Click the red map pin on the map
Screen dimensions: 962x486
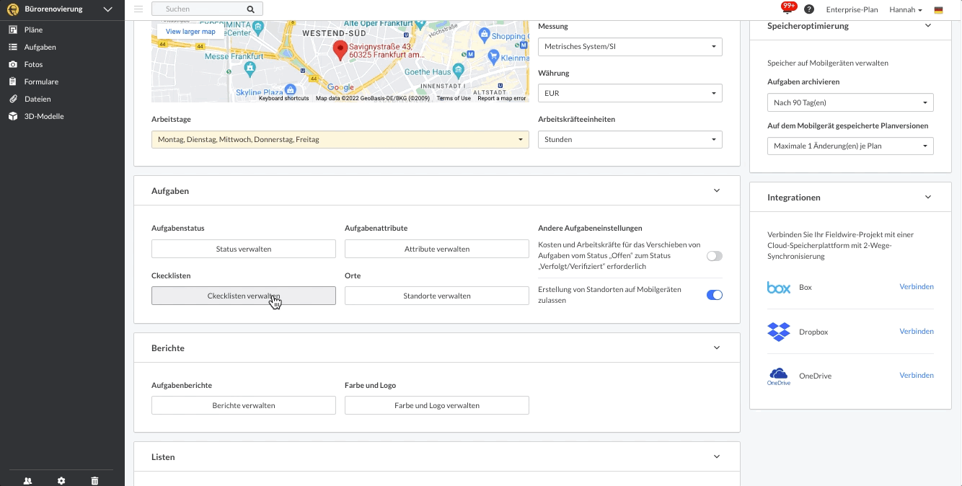pos(340,50)
